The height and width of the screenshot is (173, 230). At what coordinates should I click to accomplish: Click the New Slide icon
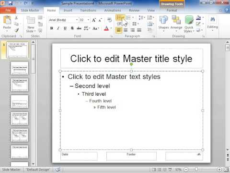(31, 20)
